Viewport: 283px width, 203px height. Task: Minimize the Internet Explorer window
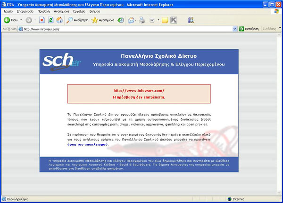(x=265, y=5)
